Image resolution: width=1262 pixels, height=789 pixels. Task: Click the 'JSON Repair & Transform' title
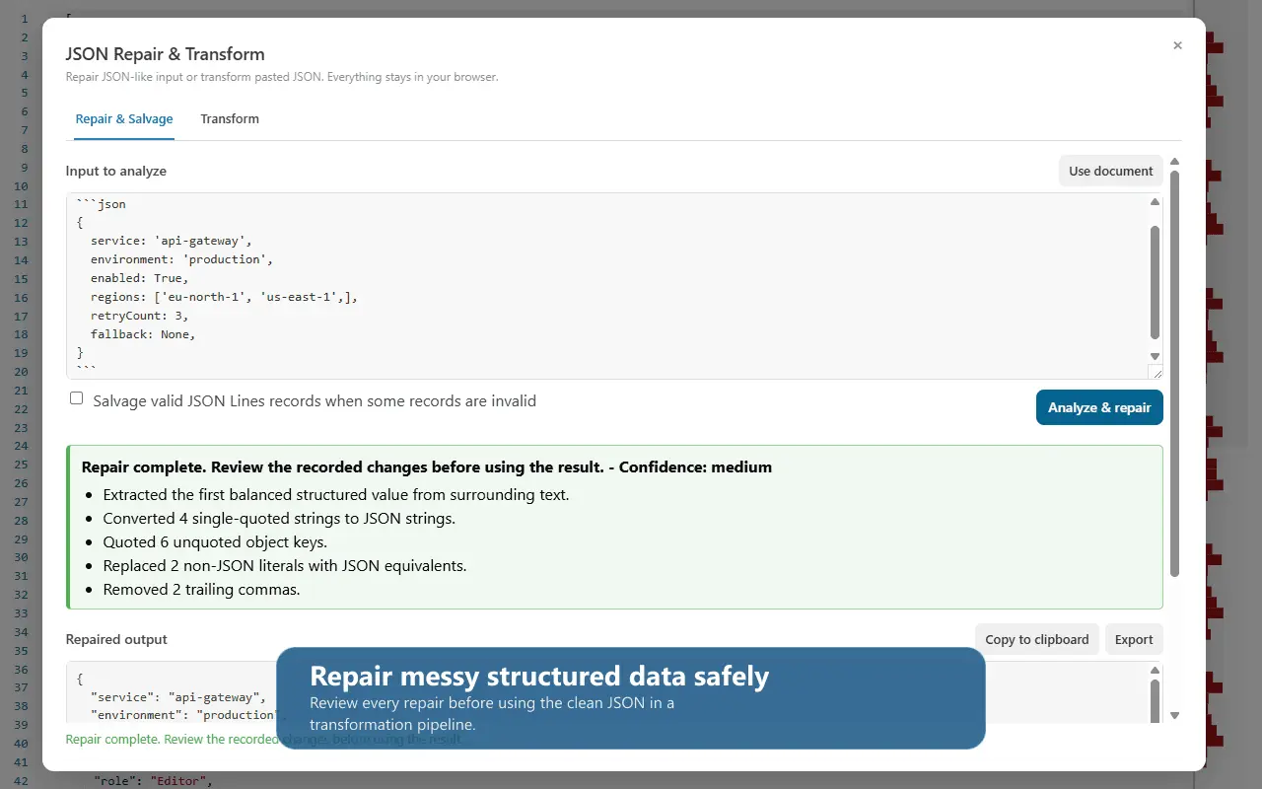pos(166,54)
